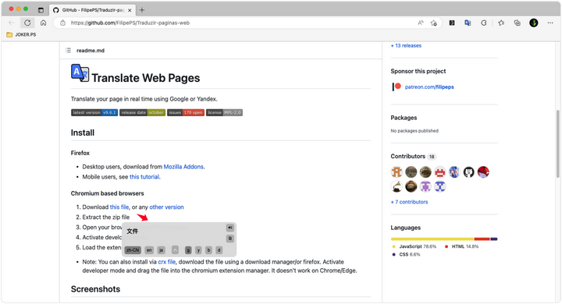Screen dimensions: 562x304
Task: Open the crx file link
Action: [x=167, y=262]
